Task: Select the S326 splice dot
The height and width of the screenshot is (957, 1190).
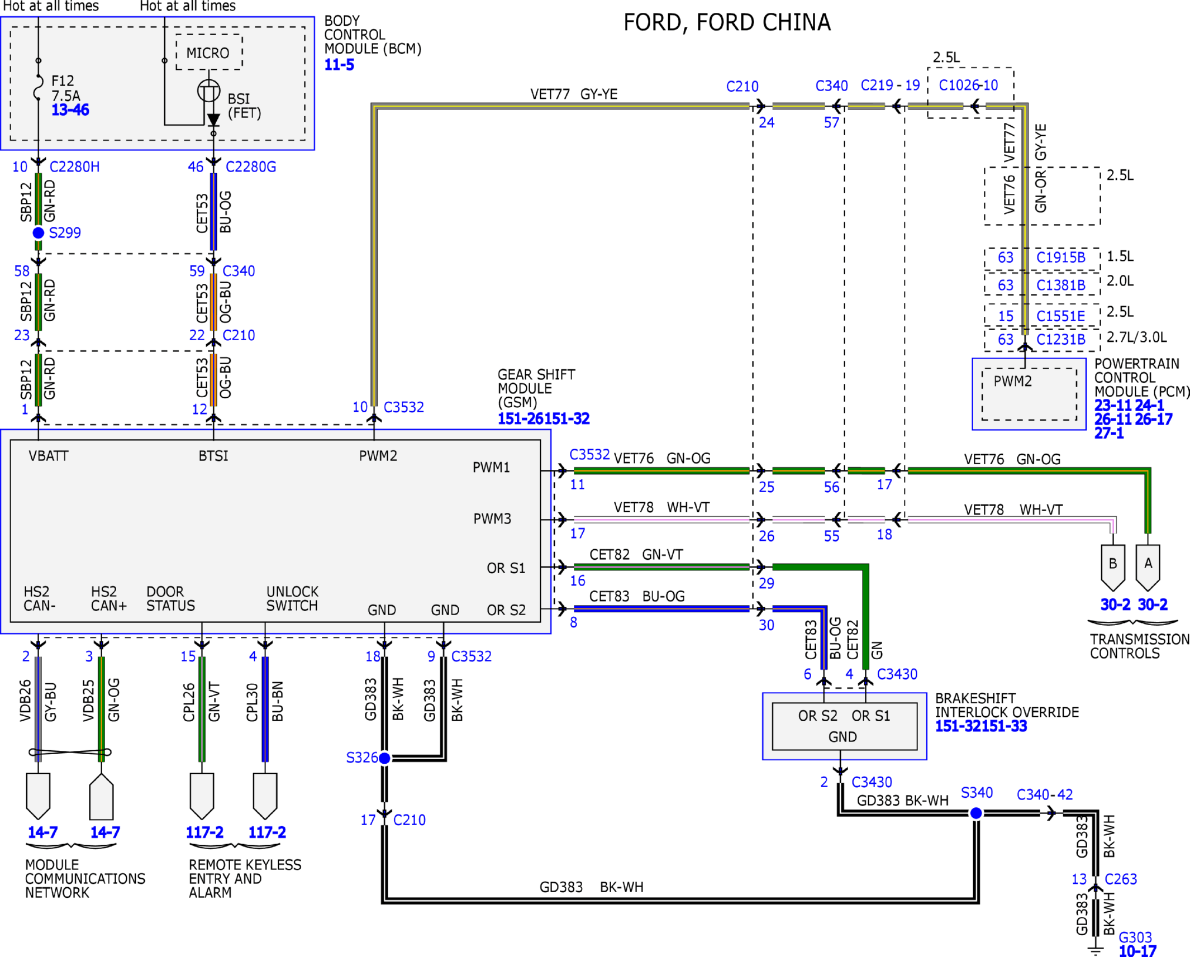Action: (384, 758)
